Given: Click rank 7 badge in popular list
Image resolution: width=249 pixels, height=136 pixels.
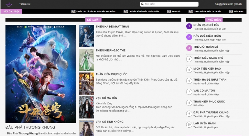Looking at the screenshot, I should 189,92.
